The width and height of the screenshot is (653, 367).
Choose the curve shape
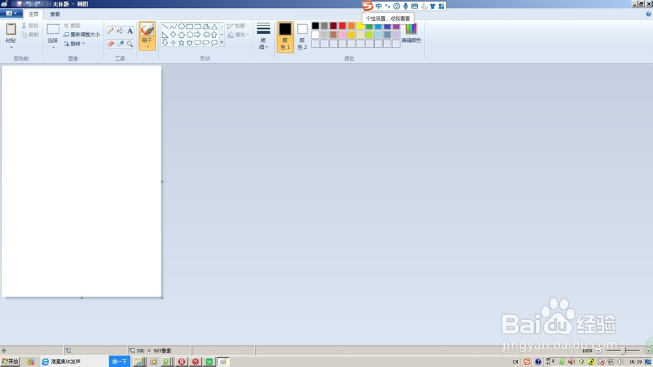[173, 26]
